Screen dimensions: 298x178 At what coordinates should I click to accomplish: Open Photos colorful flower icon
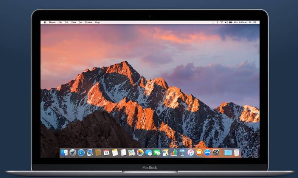pos(140,153)
